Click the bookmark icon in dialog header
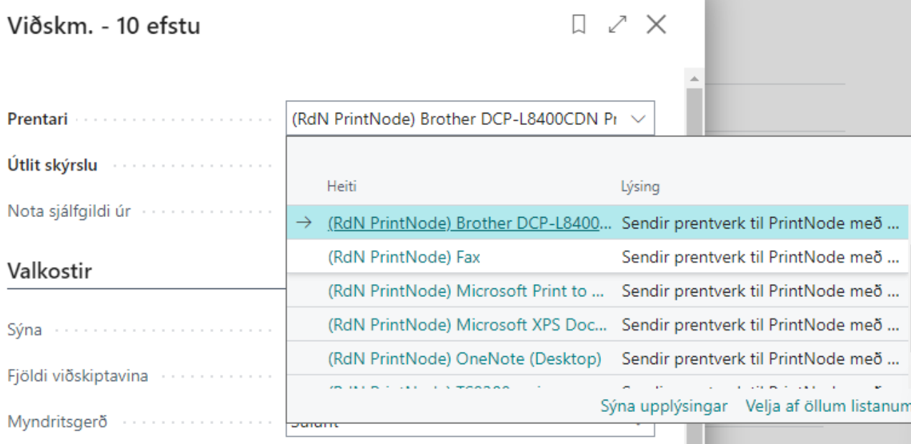The width and height of the screenshot is (911, 444). (x=579, y=26)
